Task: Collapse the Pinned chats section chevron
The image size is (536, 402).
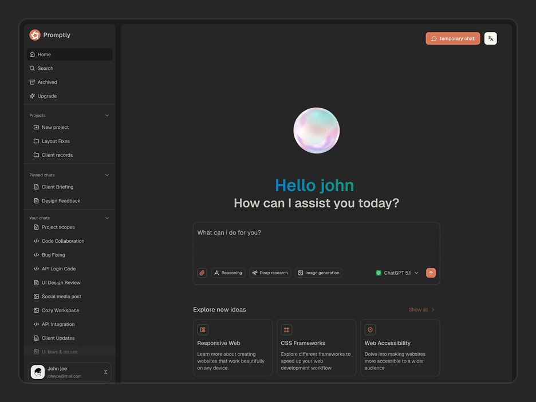Action: [x=107, y=175]
